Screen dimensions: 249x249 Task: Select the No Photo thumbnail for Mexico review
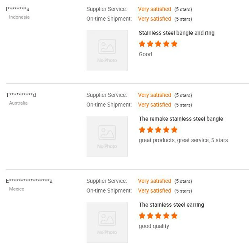107,222
